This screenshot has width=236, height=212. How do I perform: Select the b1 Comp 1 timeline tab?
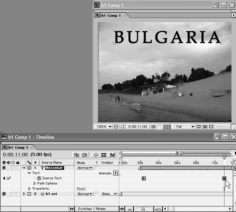click(x=17, y=147)
